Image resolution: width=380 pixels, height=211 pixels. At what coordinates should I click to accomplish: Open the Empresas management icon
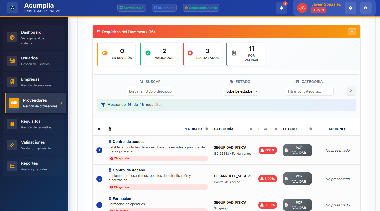(12, 82)
